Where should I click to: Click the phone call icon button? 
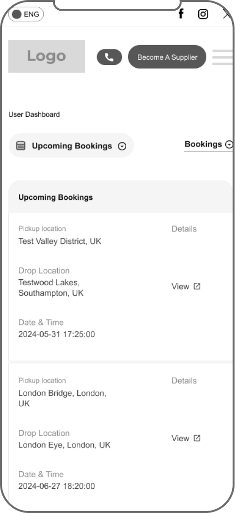click(x=109, y=57)
